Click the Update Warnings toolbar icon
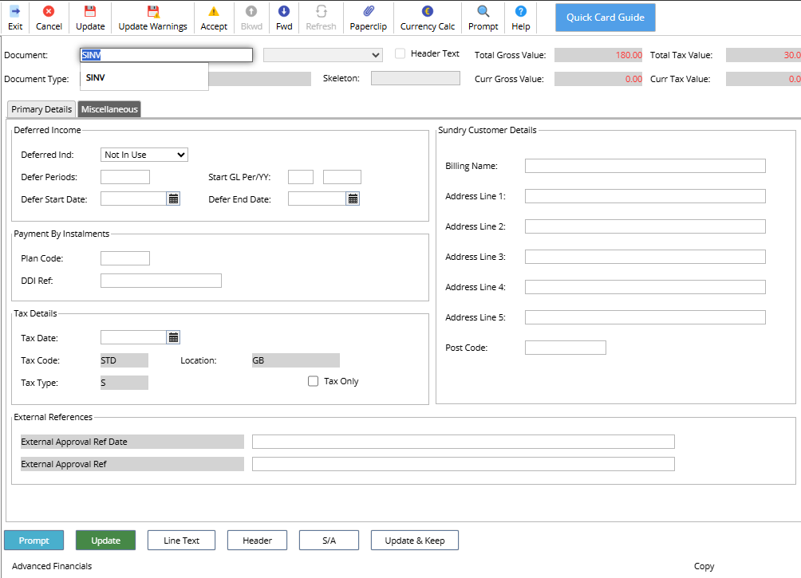This screenshot has height=578, width=801. click(x=152, y=11)
